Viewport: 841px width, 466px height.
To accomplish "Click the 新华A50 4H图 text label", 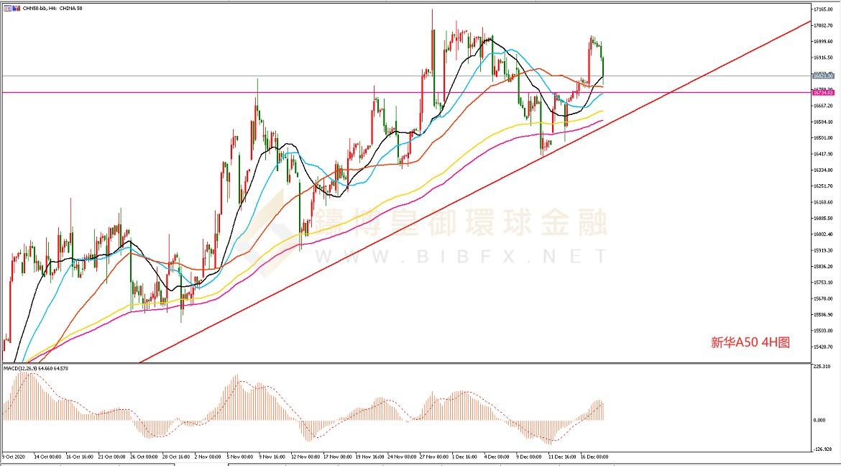I will (x=750, y=343).
